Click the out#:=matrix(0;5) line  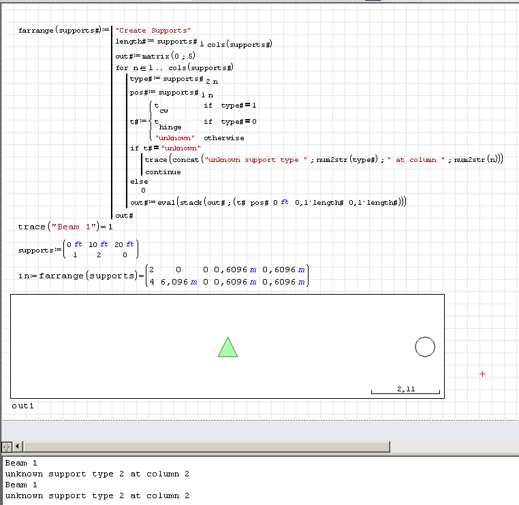pyautogui.click(x=155, y=56)
